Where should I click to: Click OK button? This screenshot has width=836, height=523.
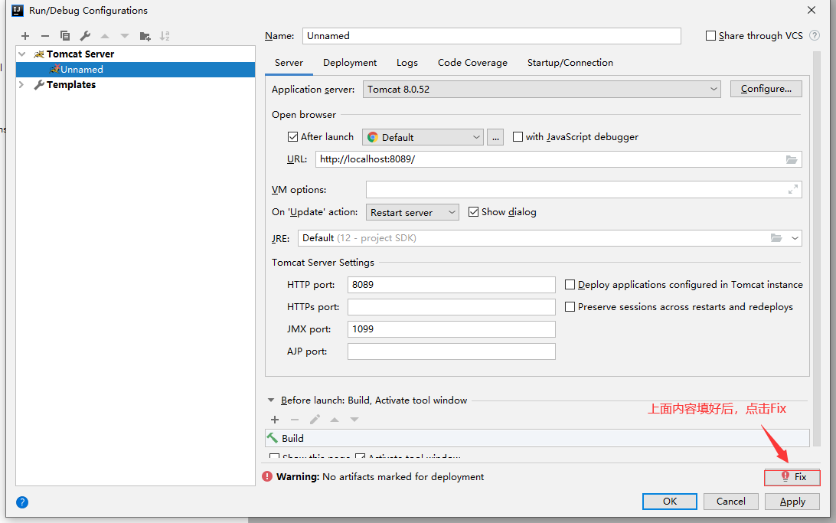pos(670,501)
